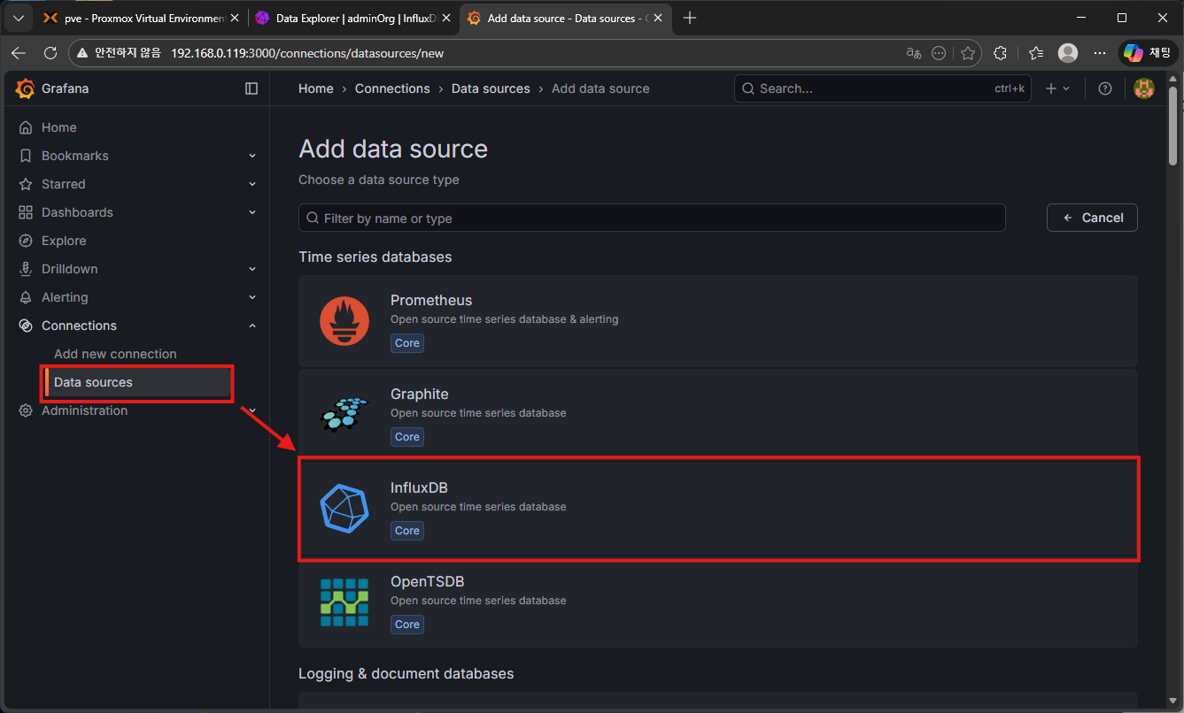
Task: Click the browser back arrow
Action: [x=19, y=53]
